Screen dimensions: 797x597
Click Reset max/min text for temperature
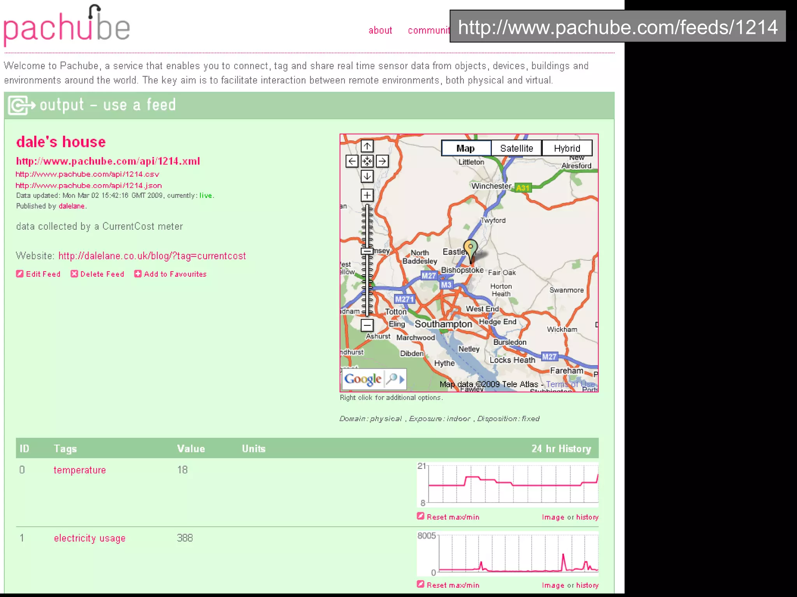pos(453,517)
